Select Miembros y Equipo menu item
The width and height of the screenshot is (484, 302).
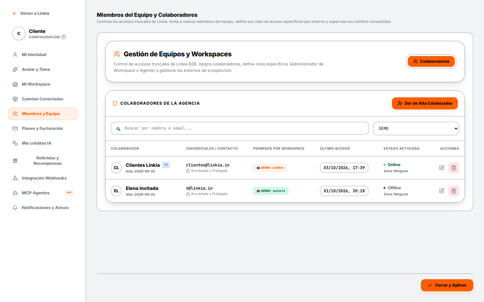pos(43,114)
